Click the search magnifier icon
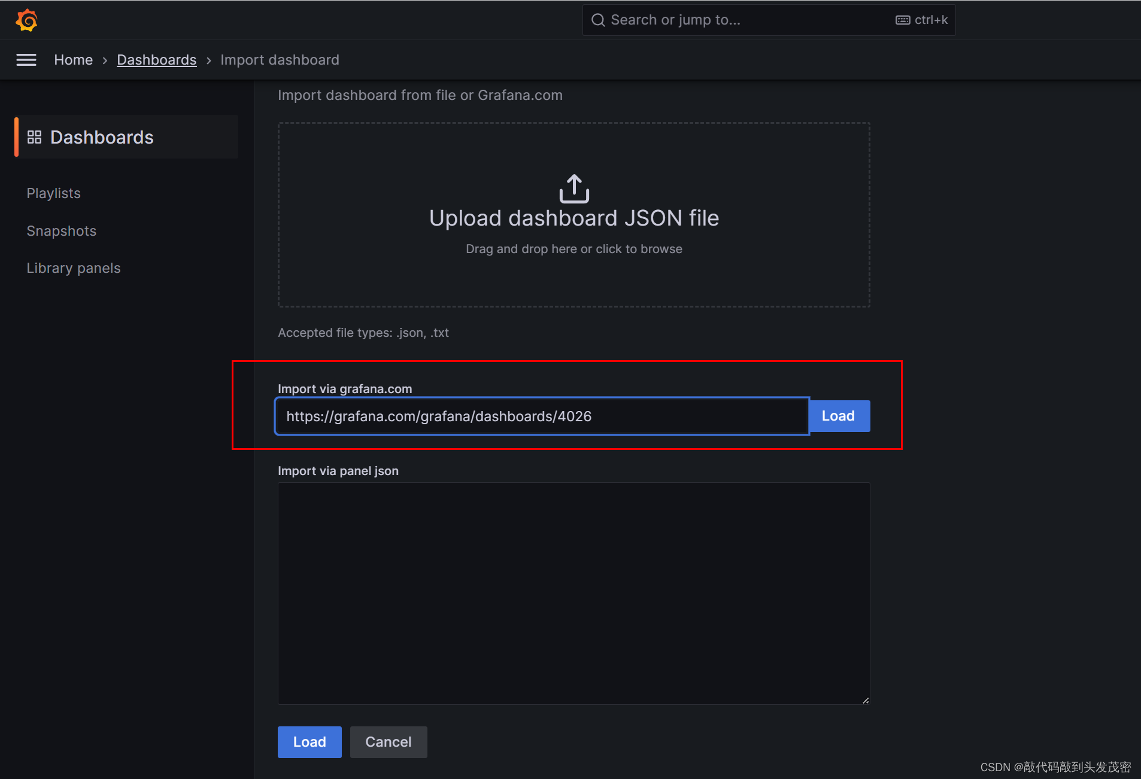This screenshot has width=1141, height=779. (598, 20)
